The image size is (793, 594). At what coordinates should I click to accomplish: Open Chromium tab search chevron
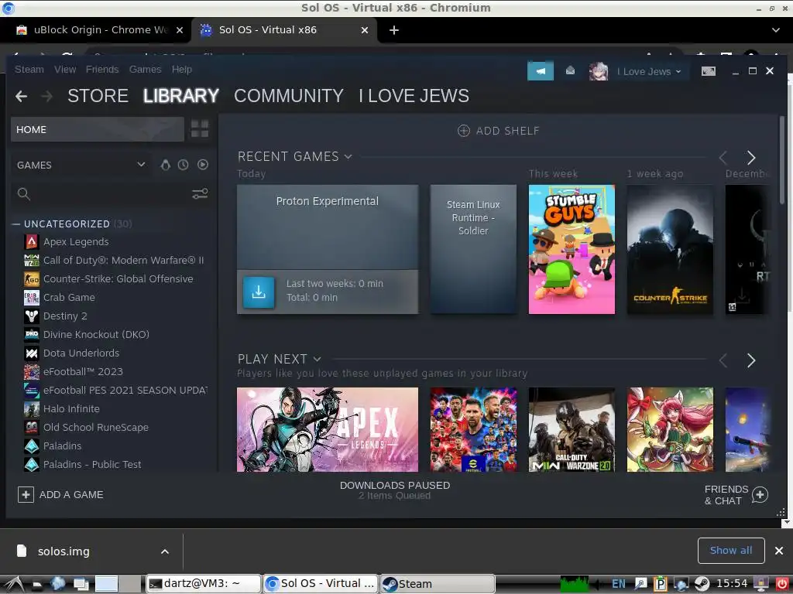pyautogui.click(x=776, y=30)
